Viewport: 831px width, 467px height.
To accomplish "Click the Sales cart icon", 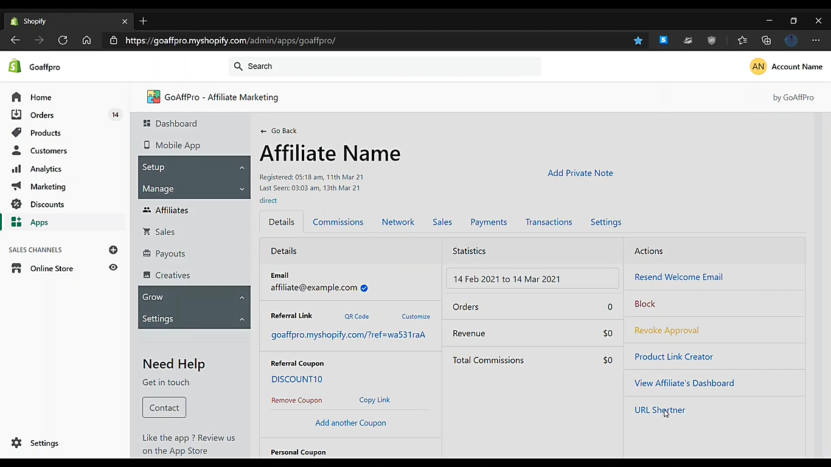I will 147,232.
